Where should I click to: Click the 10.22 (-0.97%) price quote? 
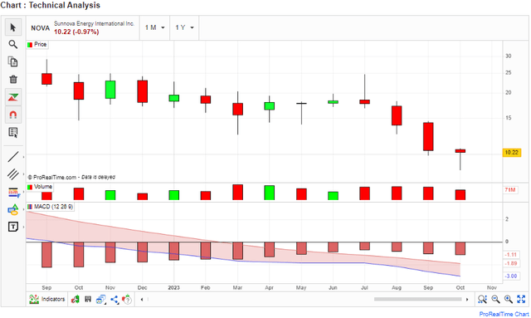[76, 32]
